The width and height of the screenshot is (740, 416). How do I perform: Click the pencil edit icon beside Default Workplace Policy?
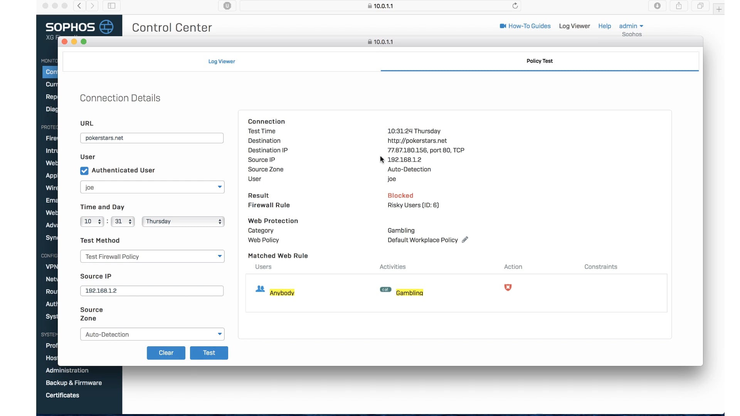pos(465,240)
